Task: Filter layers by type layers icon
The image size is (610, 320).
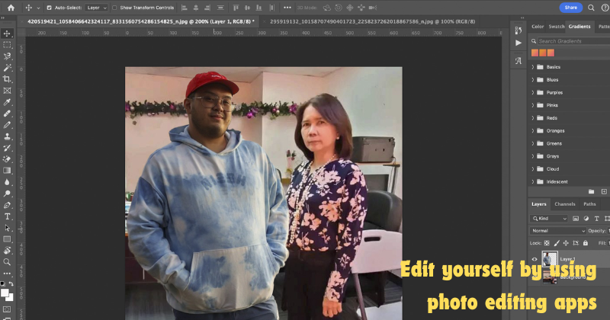Action: (x=597, y=219)
